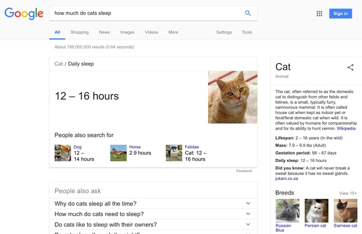Open the Russian Blue breed link
This screenshot has width=362, height=234.
click(x=283, y=228)
